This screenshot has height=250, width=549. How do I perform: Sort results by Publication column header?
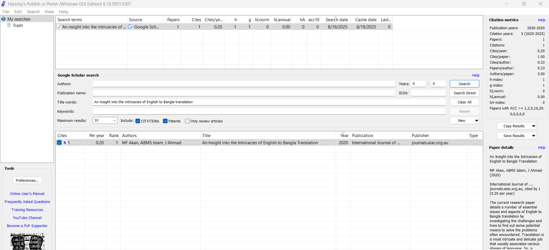[x=380, y=136]
